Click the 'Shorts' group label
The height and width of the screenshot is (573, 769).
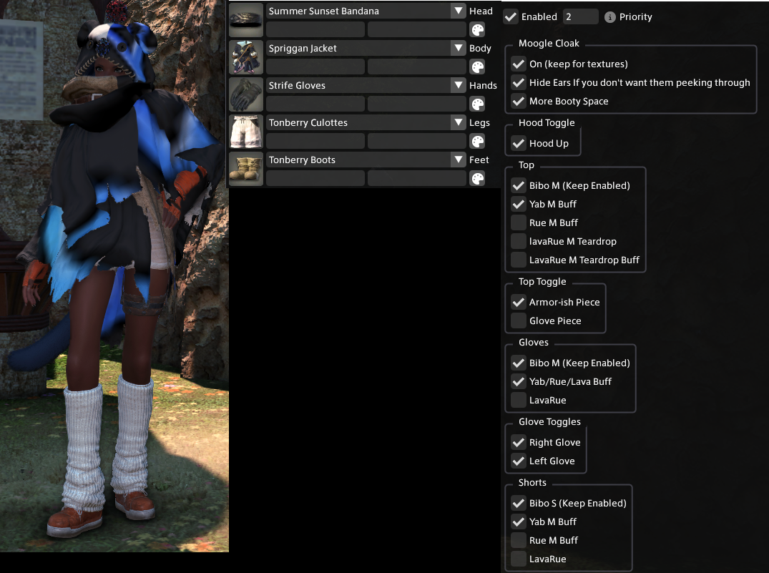532,483
